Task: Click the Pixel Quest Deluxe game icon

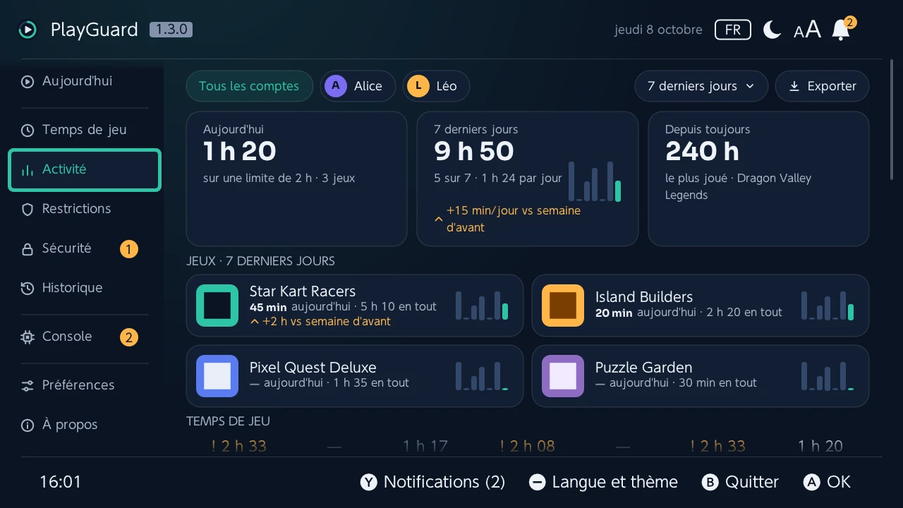Action: coord(217,376)
